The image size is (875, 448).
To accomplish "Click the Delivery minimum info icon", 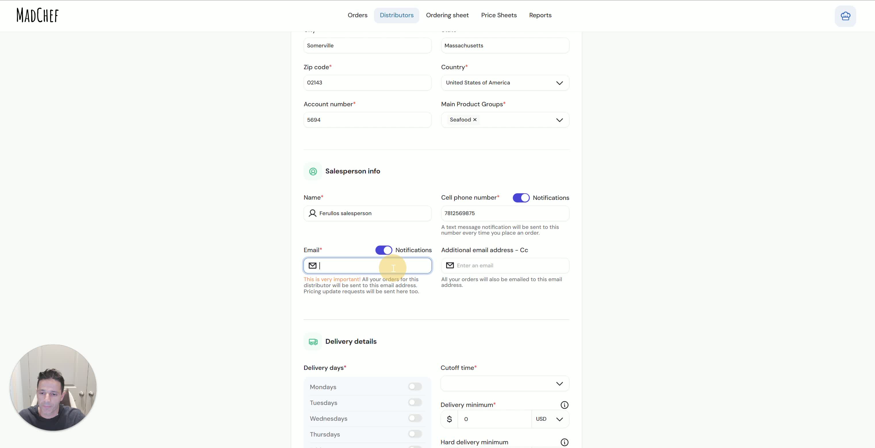I will click(564, 405).
